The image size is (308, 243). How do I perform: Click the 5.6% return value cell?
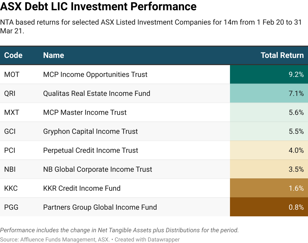[x=269, y=113]
